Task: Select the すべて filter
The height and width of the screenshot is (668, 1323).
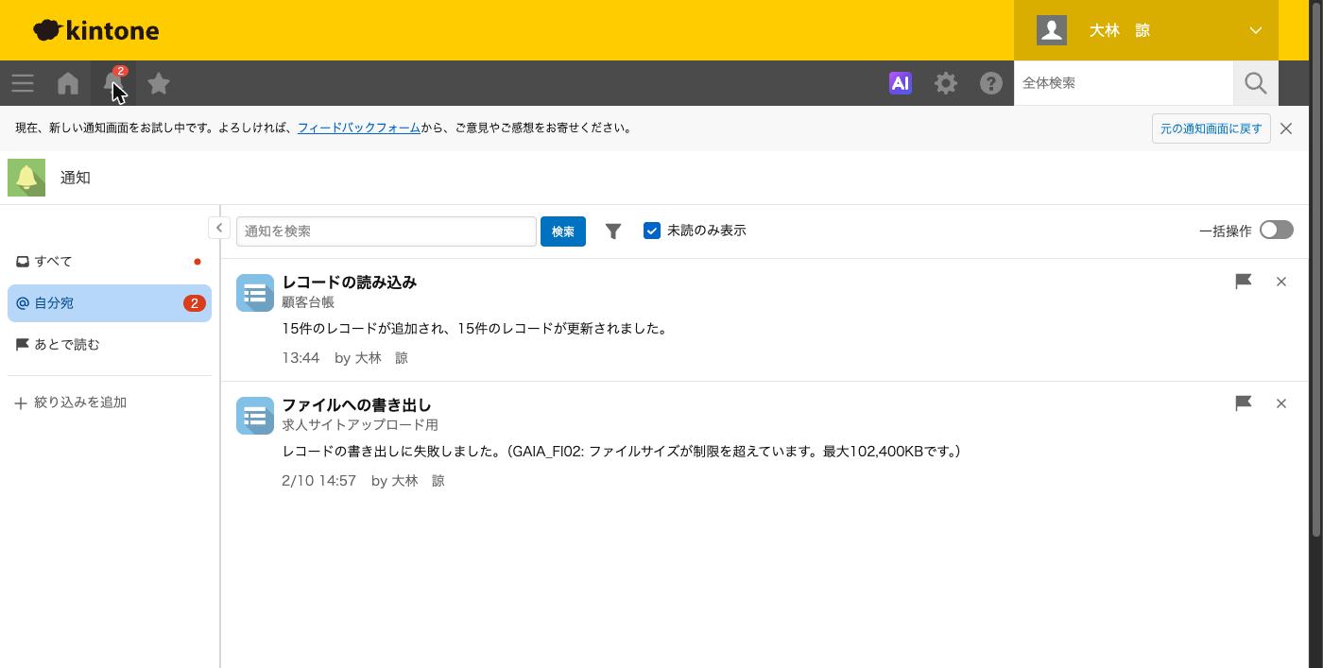Action: [x=110, y=262]
